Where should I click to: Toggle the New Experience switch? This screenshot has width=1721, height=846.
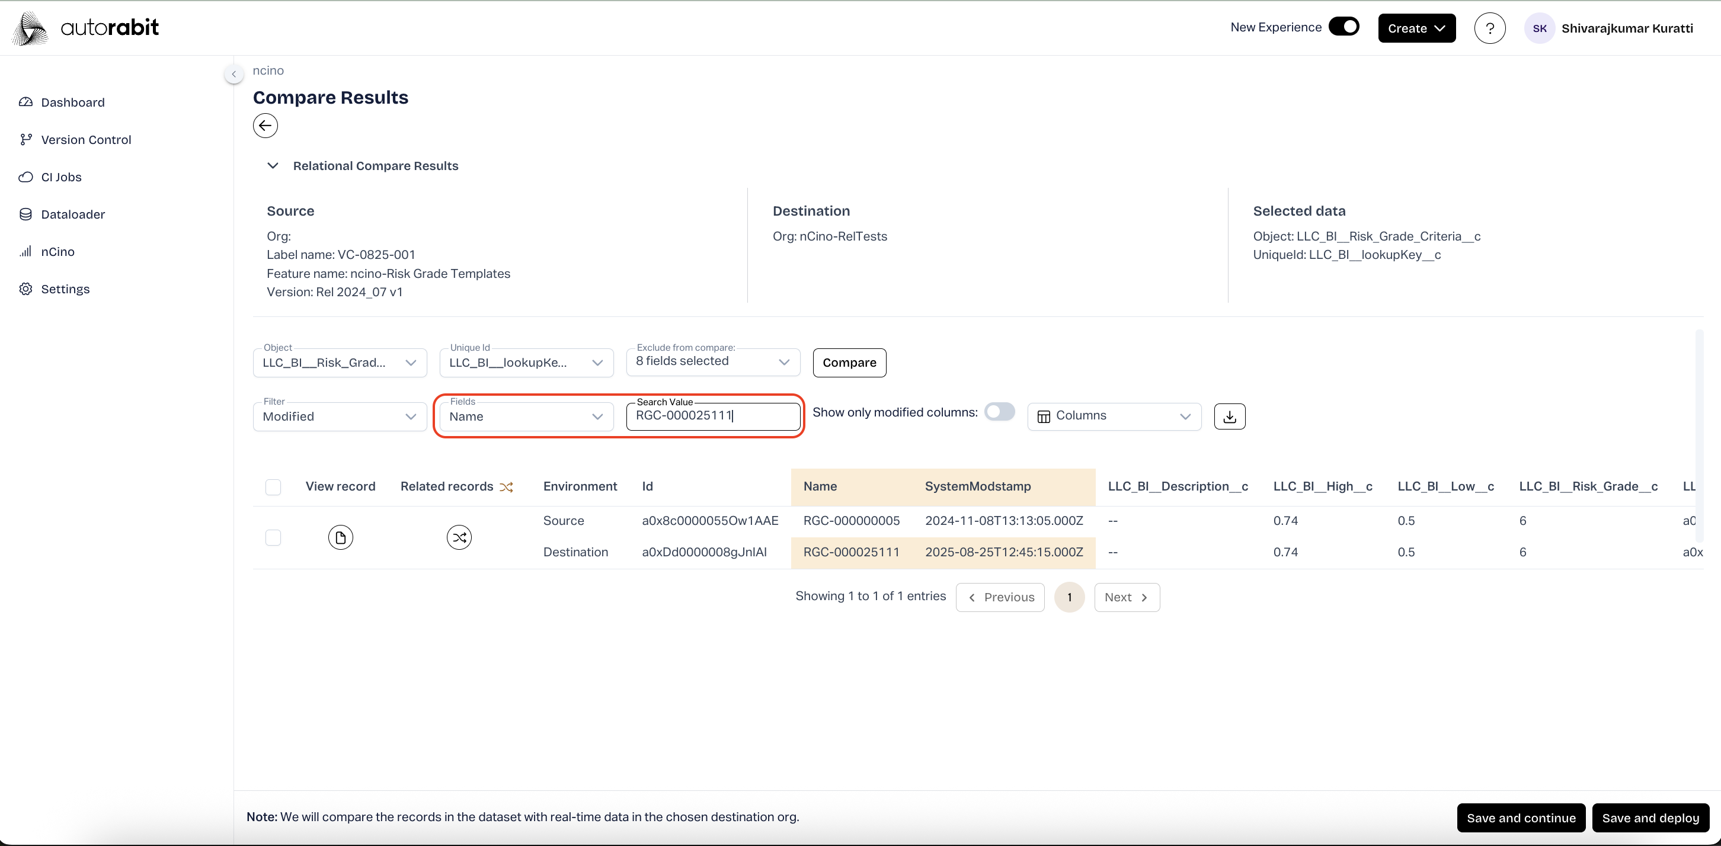[x=1343, y=27]
